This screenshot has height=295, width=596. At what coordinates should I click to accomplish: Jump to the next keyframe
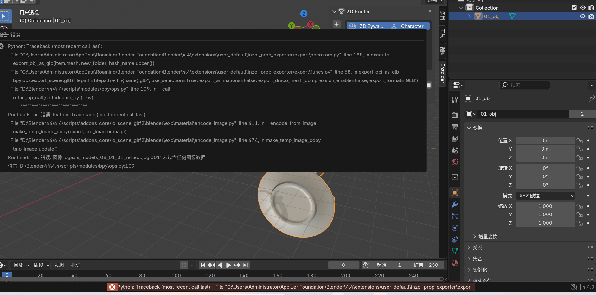(x=237, y=265)
